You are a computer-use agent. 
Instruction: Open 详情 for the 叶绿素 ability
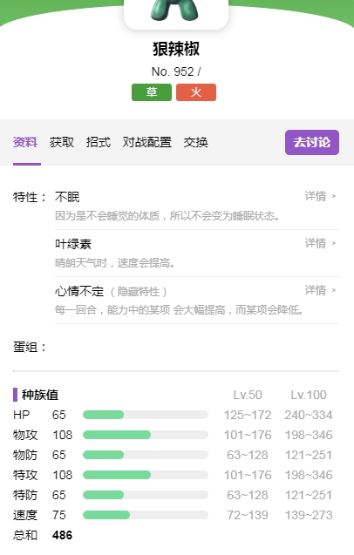(x=316, y=243)
